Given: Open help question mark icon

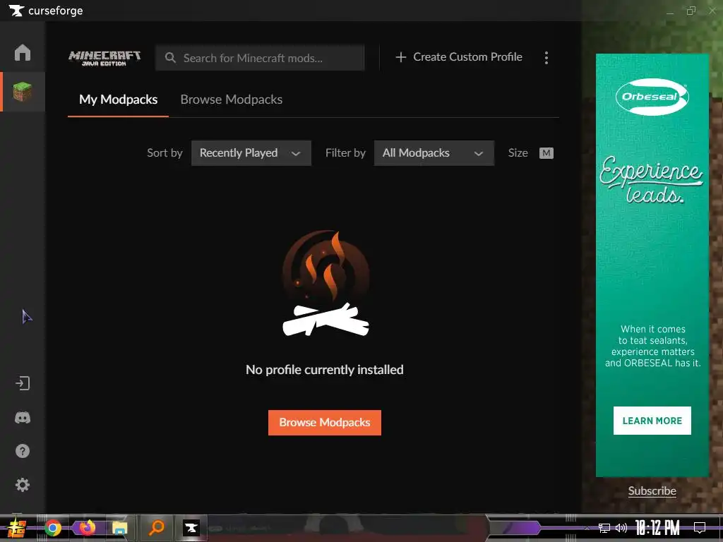Looking at the screenshot, I should tap(22, 451).
